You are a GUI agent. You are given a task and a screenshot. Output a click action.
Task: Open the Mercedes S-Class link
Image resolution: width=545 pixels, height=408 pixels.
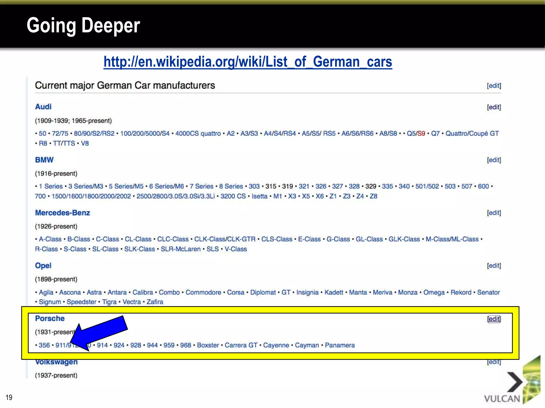(x=75, y=249)
